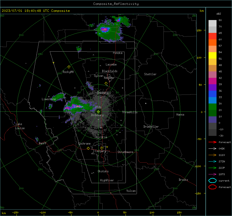Click the Okotoks city label
The image size is (232, 216).
103,171
